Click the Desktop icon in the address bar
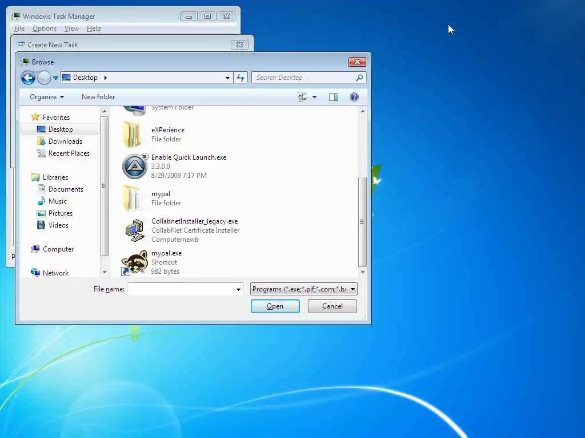585x438 pixels. click(66, 78)
